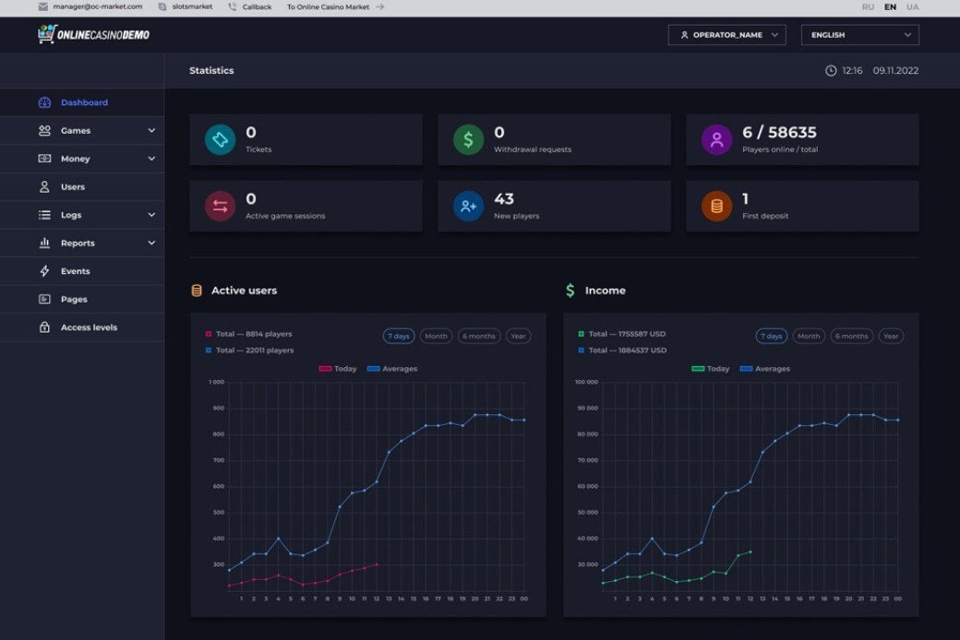Click the teal Tickets icon
960x640 pixels.
220,139
